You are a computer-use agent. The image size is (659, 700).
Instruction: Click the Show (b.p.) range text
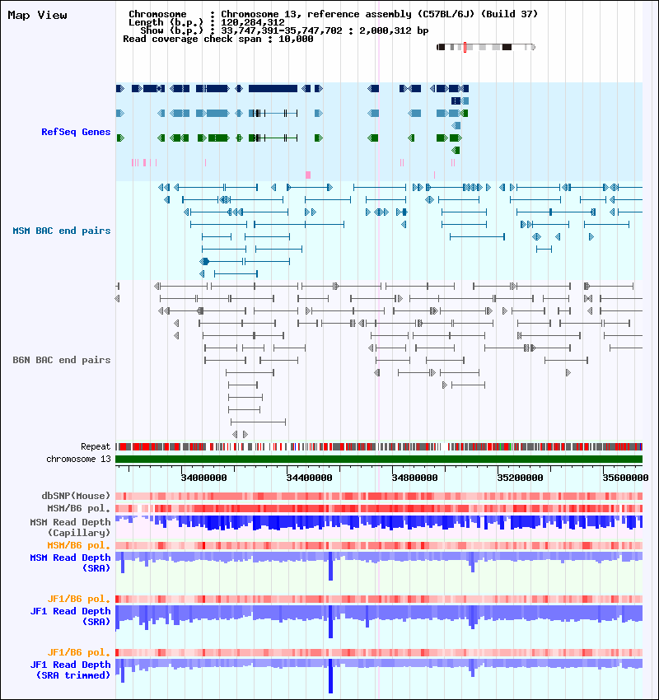(x=284, y=30)
